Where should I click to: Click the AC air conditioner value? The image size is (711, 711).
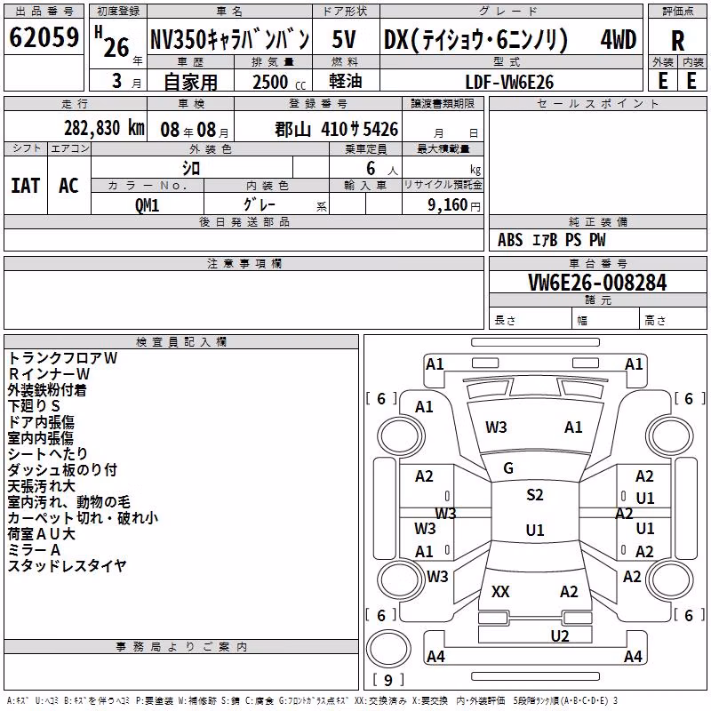[x=69, y=186]
